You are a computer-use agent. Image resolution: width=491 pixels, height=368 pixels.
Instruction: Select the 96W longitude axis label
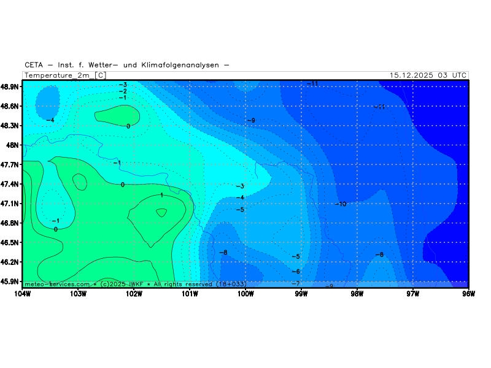point(468,293)
